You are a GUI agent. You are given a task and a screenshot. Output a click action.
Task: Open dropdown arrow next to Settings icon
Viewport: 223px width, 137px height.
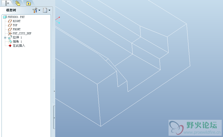pos(39,10)
